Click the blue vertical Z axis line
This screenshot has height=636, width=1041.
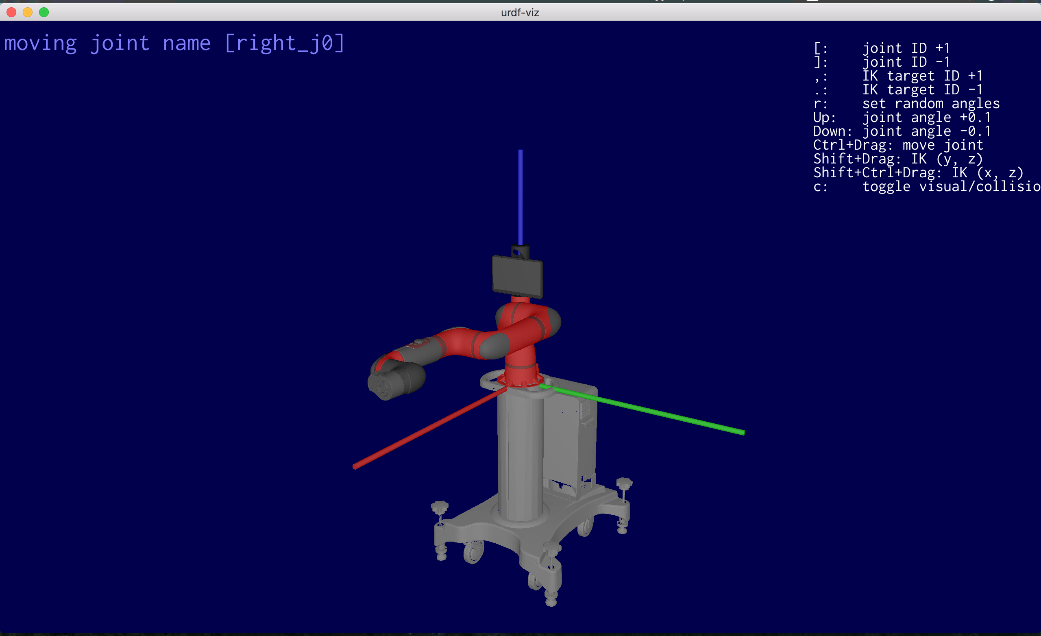coord(520,196)
